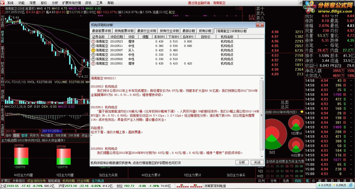Sort by the 证券名称 column header
355x189 pixels.
[100, 37]
